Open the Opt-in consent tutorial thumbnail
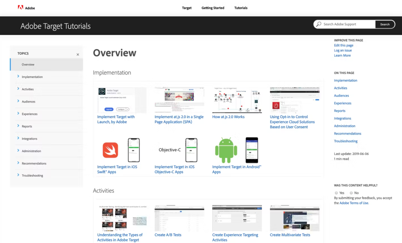The width and height of the screenshot is (402, 243). 295,100
